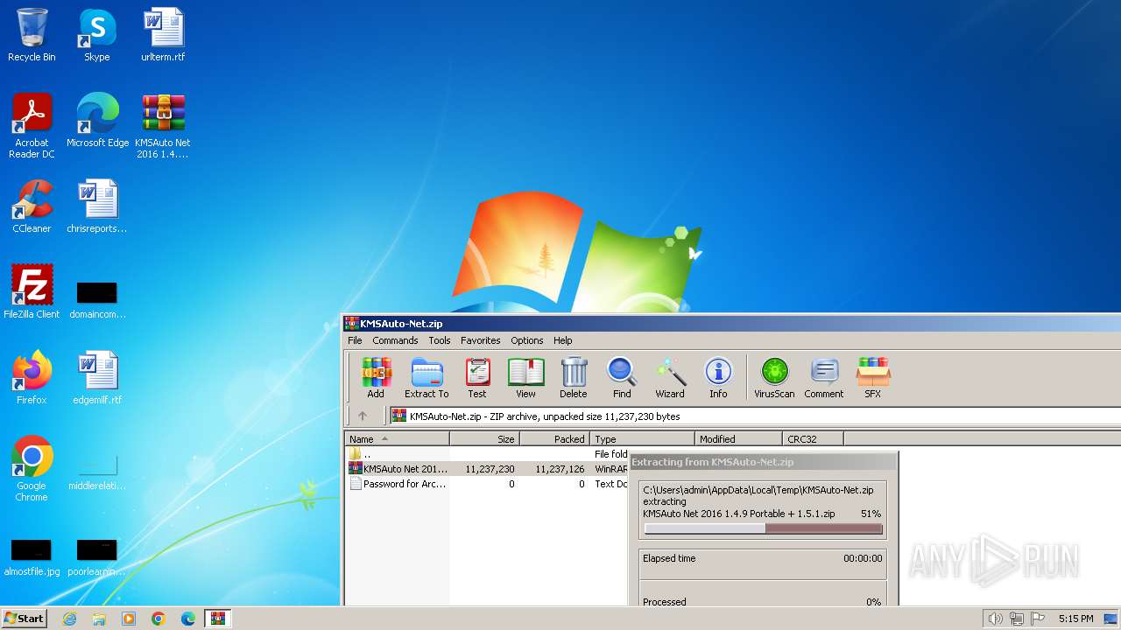This screenshot has width=1121, height=630.
Task: Click the 5:15 PM clock
Action: 1075,619
